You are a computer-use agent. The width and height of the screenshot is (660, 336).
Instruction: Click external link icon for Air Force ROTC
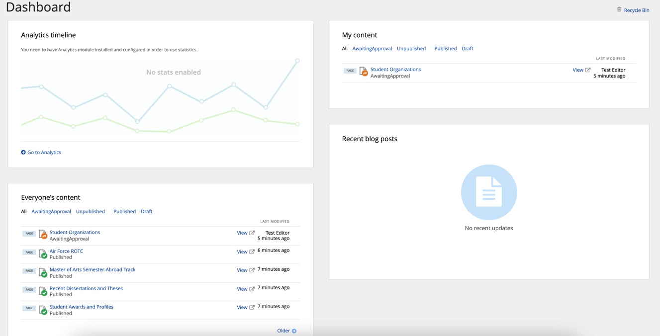pyautogui.click(x=252, y=252)
